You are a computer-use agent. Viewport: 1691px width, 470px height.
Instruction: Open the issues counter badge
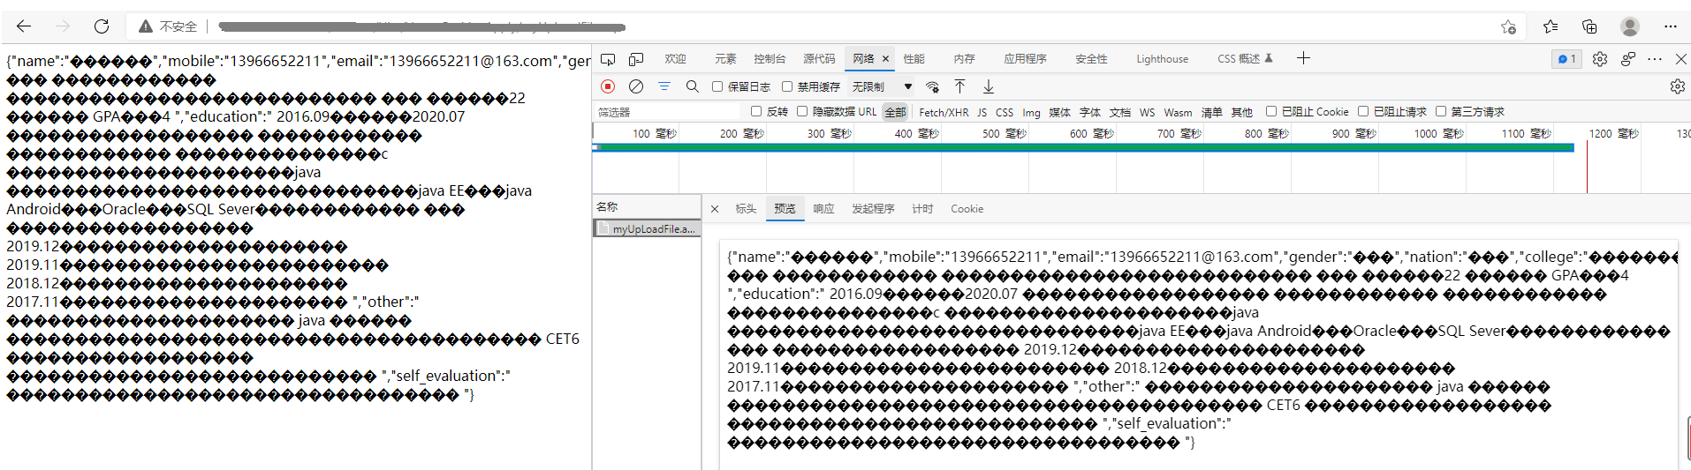(1566, 59)
